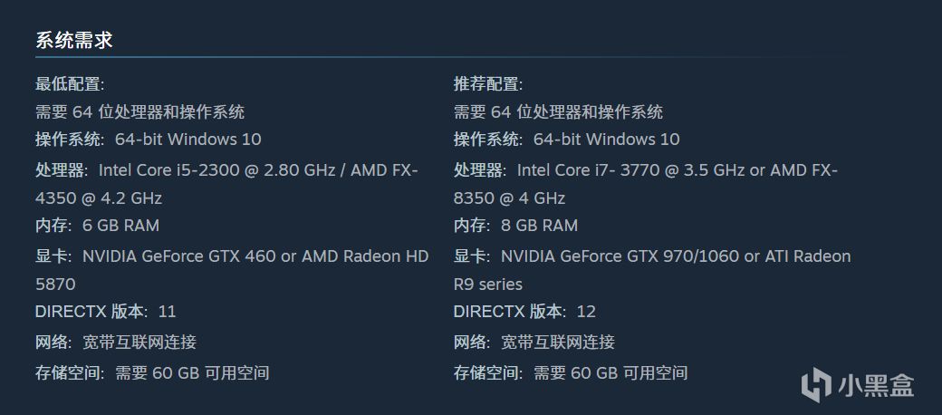
Task: Click the DIRECTX 版本 11 entry
Action: tap(105, 312)
